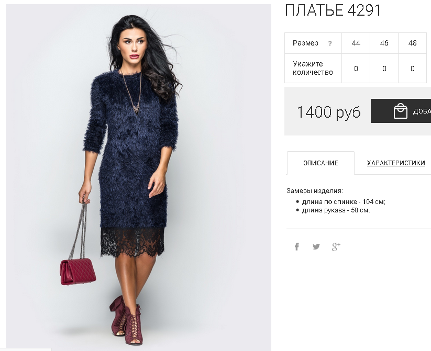Select size 46 column header
Image resolution: width=431 pixels, height=351 pixels.
(384, 43)
